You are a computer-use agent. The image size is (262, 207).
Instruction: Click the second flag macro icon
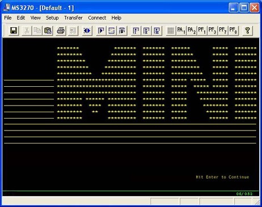coord(146,31)
